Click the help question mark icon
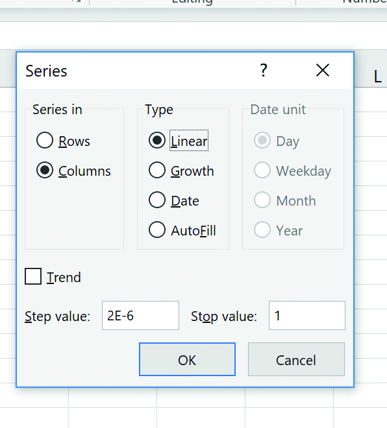The width and height of the screenshot is (387, 428). [264, 71]
